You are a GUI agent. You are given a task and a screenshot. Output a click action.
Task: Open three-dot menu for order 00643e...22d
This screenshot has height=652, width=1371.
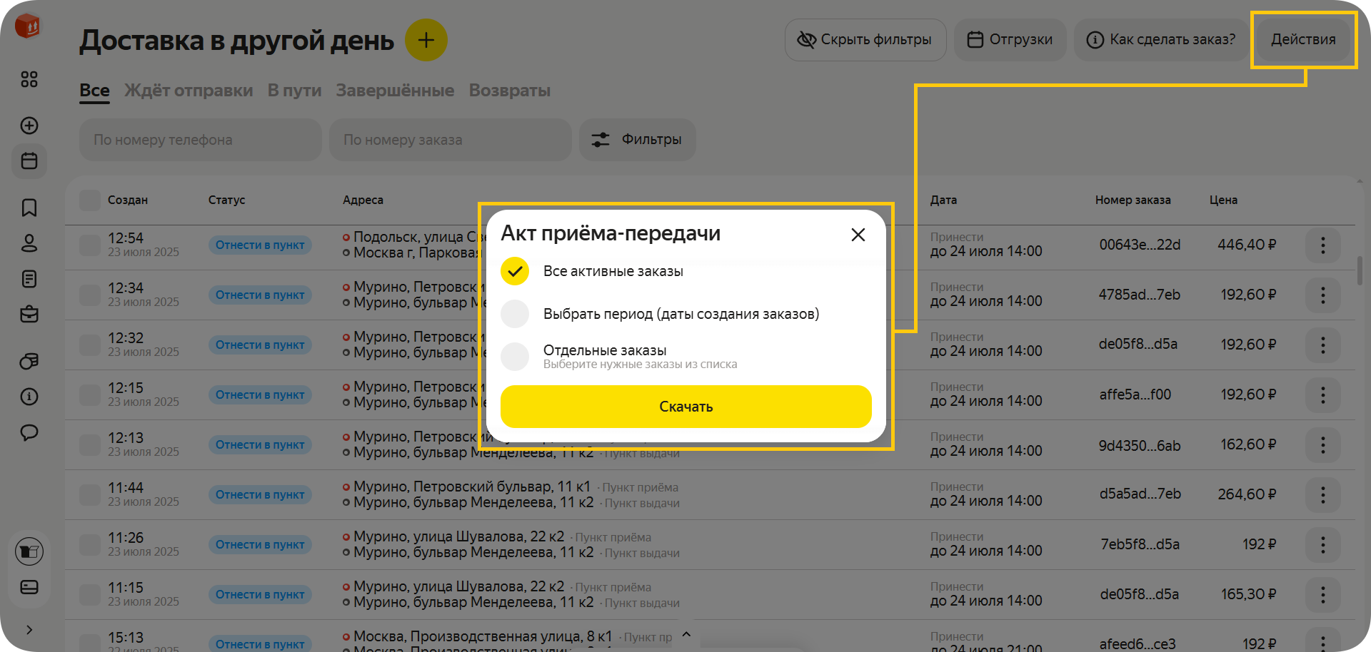[x=1322, y=245]
